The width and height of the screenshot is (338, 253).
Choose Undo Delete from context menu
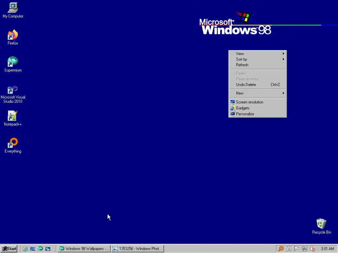[257, 85]
